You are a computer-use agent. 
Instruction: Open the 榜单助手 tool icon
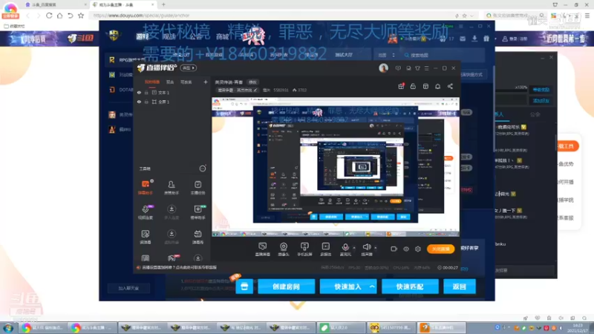[198, 212]
